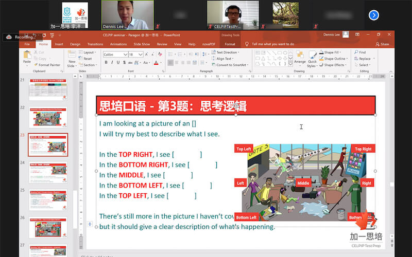
Task: Click the Paste icon in Clipboard
Action: coord(27,56)
